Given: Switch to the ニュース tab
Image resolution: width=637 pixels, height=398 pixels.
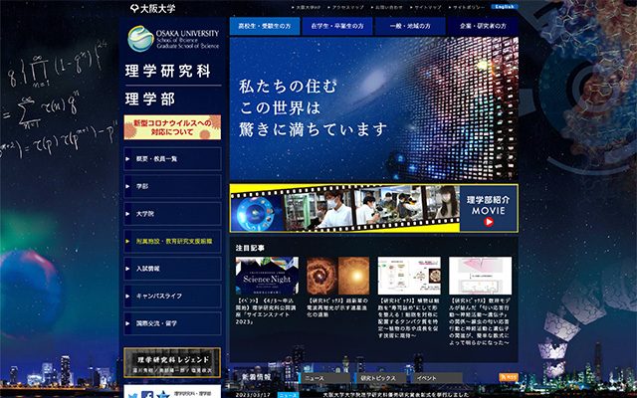Looking at the screenshot, I should [324, 378].
